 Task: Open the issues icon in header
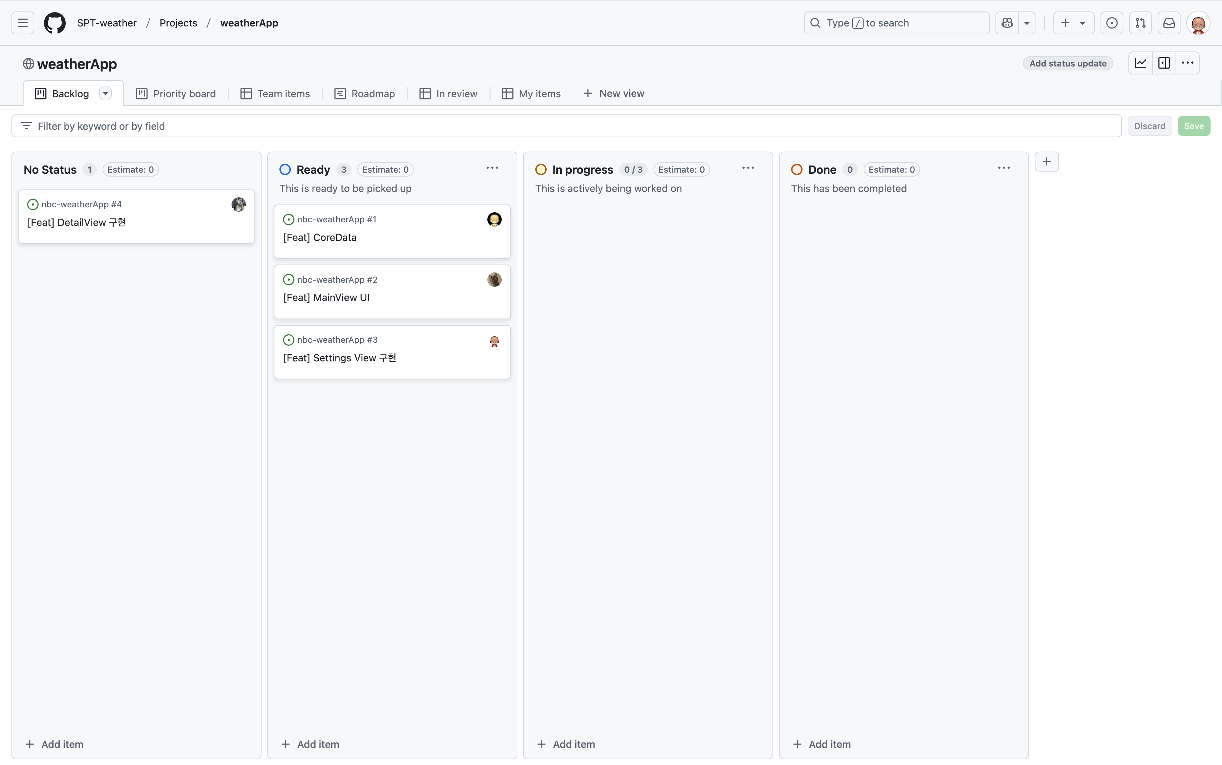coord(1111,23)
